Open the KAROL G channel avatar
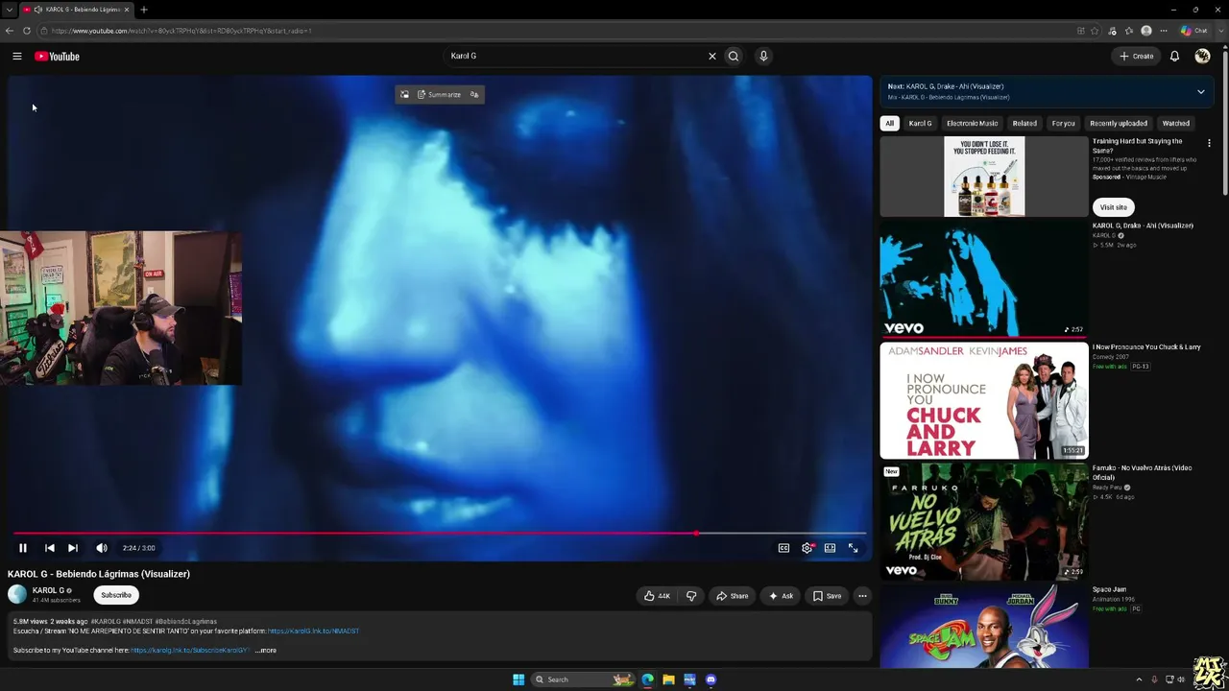The image size is (1229, 691). coord(17,595)
